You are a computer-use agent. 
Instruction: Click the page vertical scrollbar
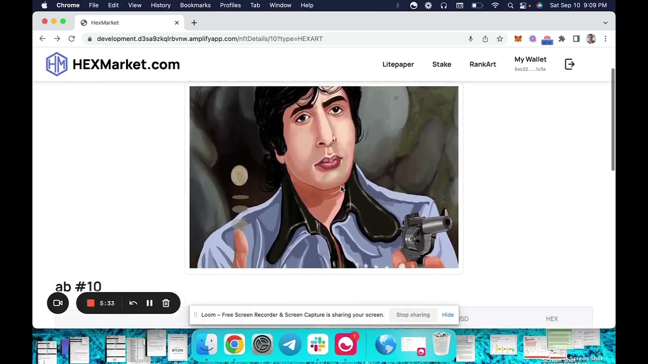(x=613, y=119)
